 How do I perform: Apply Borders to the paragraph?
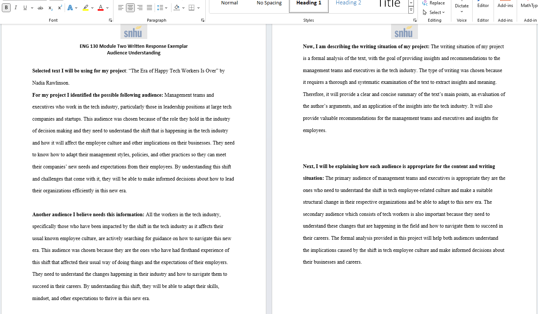click(x=192, y=8)
